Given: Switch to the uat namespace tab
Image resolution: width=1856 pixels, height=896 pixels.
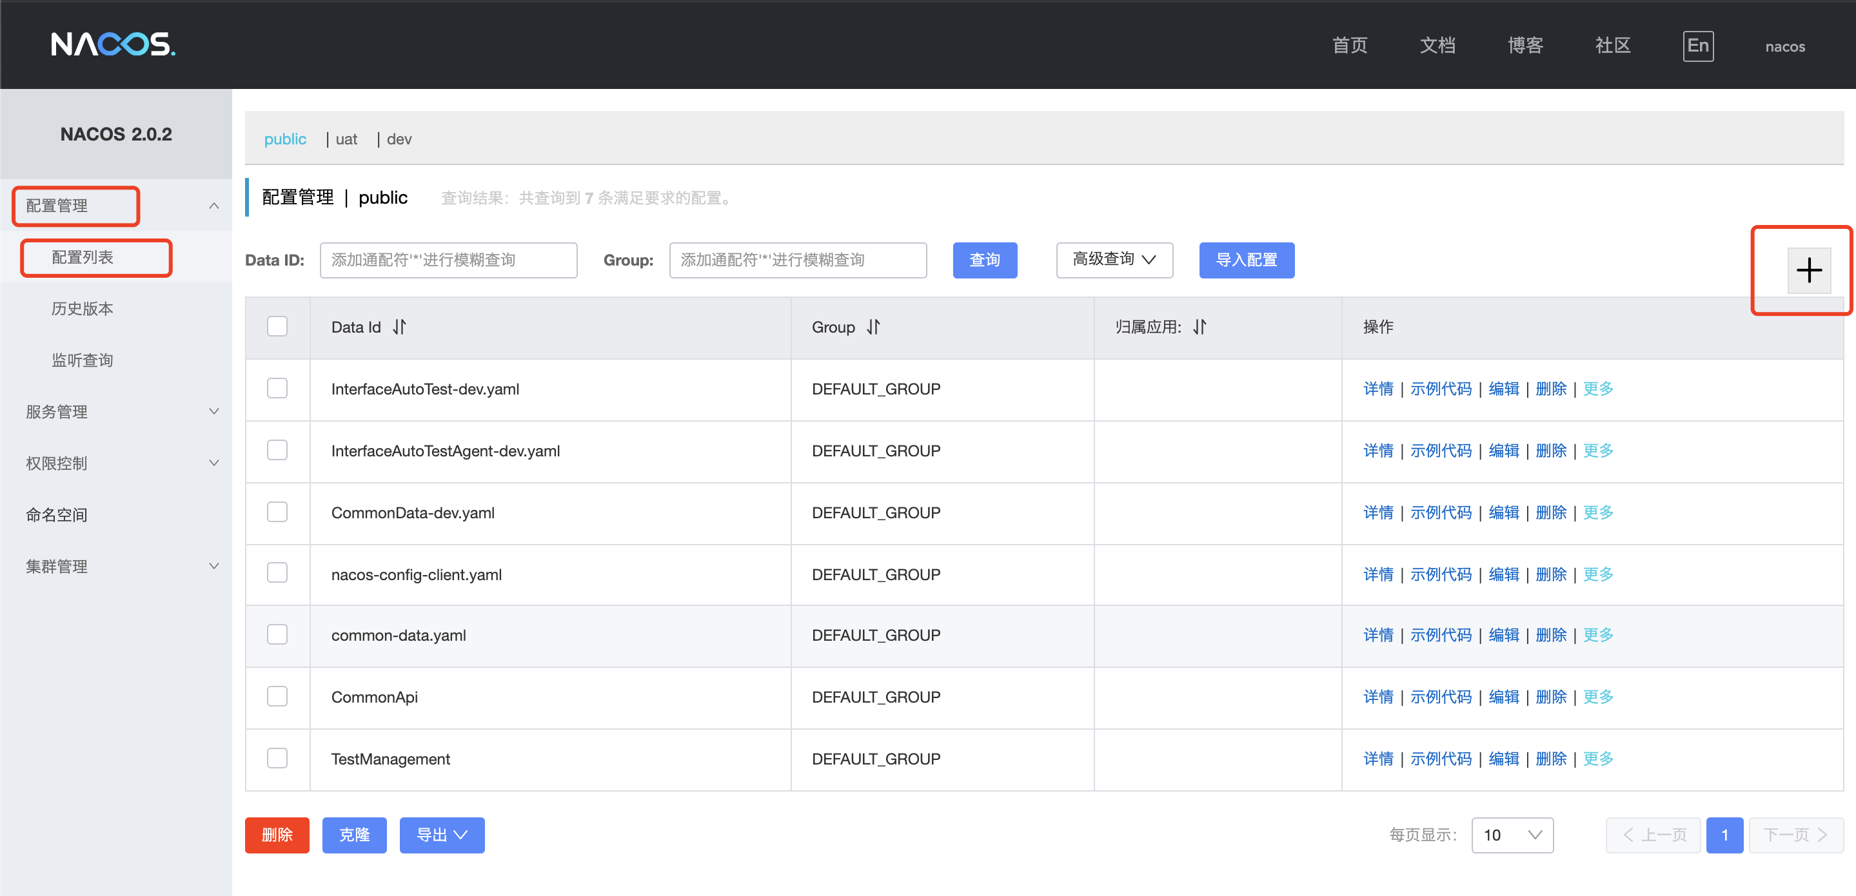Looking at the screenshot, I should click(x=346, y=139).
